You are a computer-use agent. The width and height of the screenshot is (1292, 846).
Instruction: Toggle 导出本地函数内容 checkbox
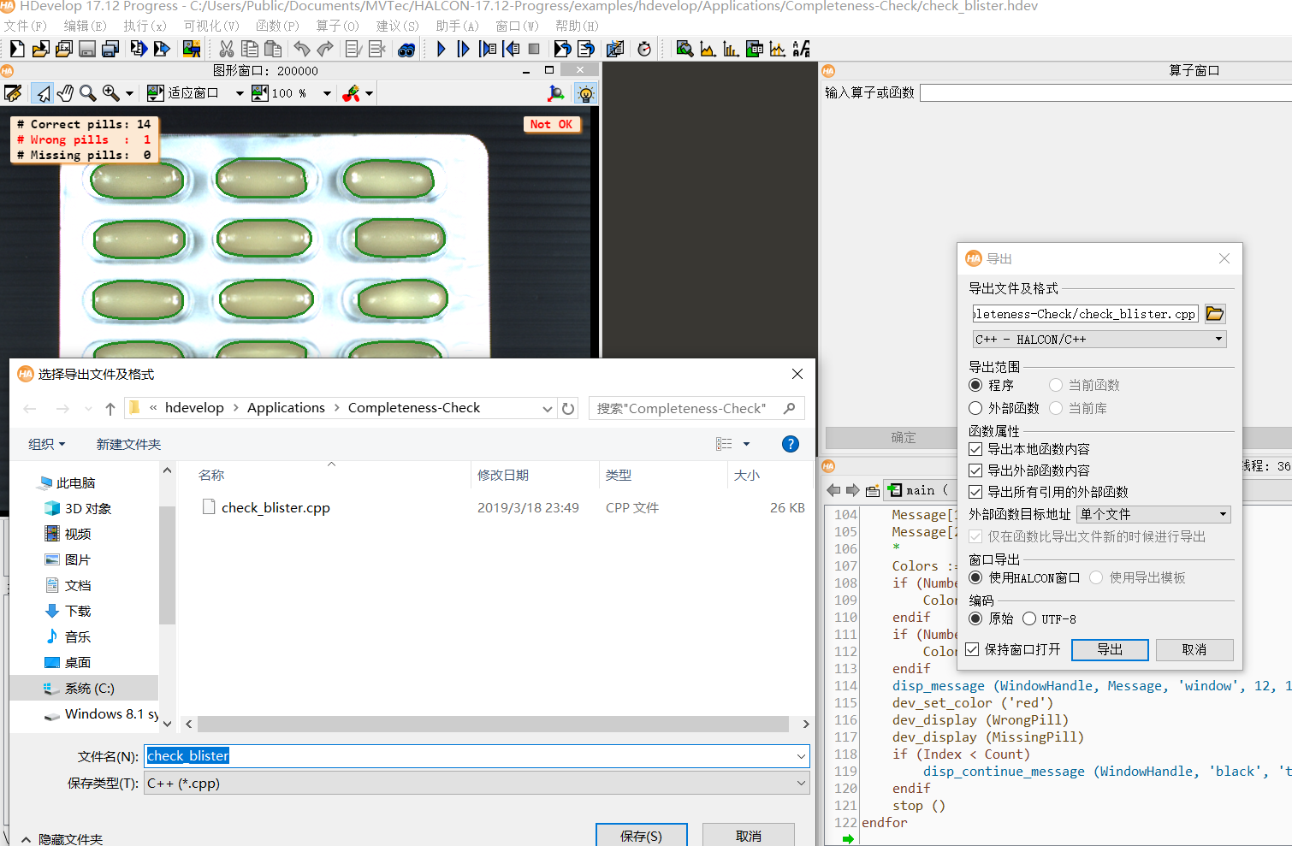point(975,449)
